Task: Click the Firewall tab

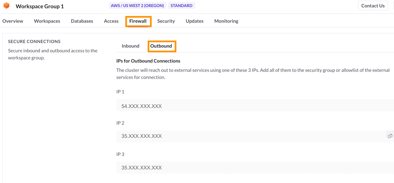Action: click(138, 21)
